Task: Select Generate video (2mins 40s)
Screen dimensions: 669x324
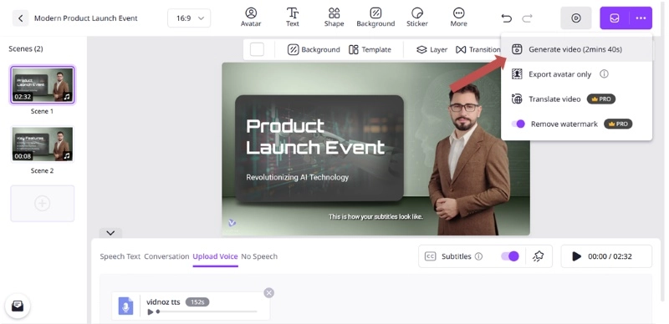Action: click(577, 49)
